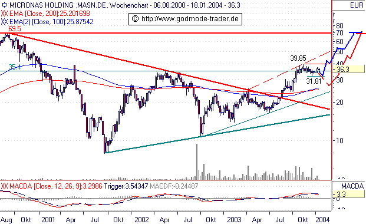Viewport: 366px width, 224px height.
Task: Click the yellow 3.3 MACD value tag
Action: tap(348, 194)
